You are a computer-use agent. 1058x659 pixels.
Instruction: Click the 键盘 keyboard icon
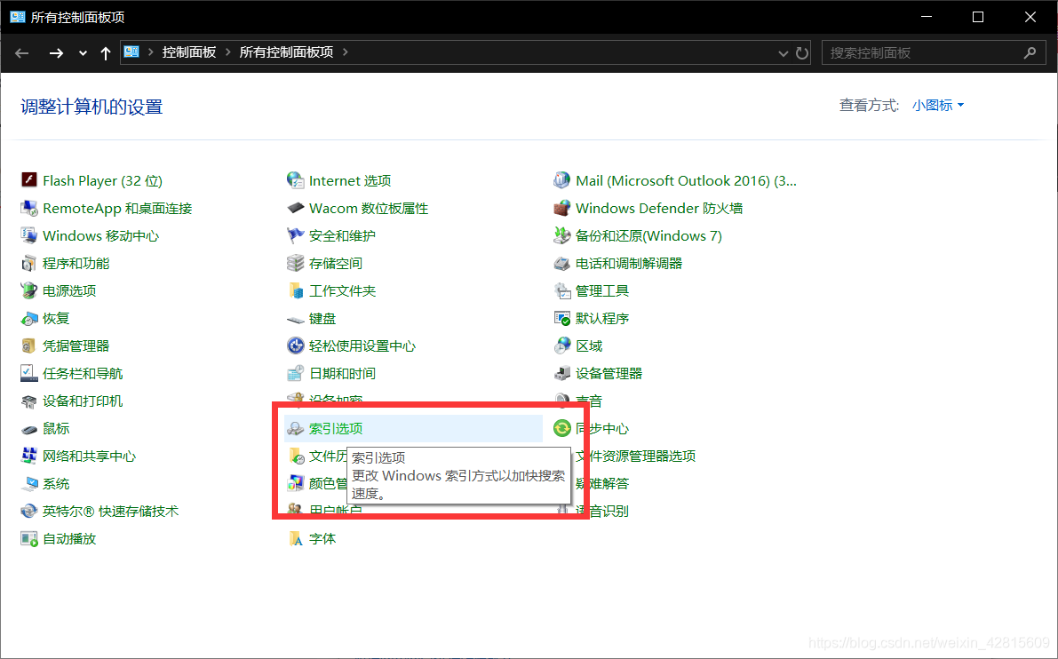pos(295,318)
